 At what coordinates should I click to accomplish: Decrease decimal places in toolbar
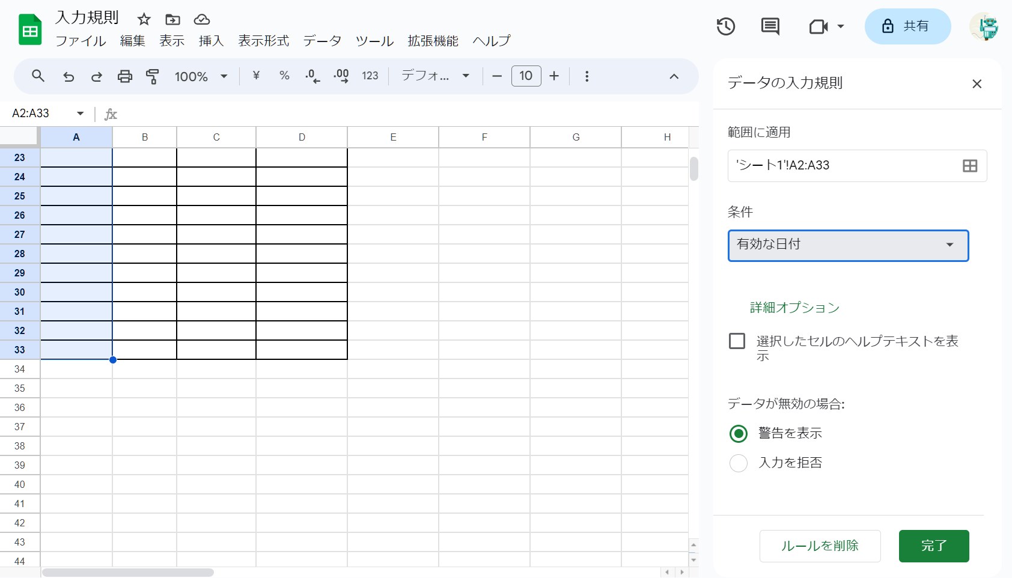[x=311, y=76]
